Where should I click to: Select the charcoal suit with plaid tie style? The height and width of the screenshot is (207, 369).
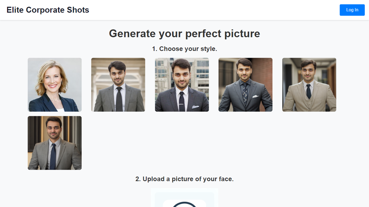click(245, 85)
